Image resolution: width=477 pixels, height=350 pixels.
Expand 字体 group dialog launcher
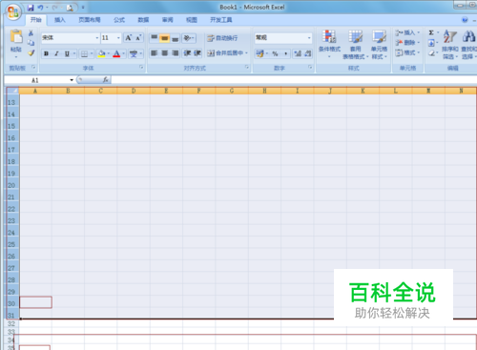(x=141, y=68)
